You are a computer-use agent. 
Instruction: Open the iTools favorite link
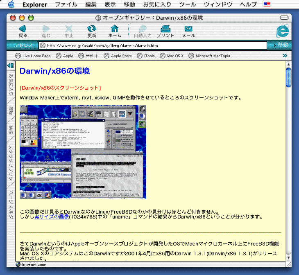[146, 56]
